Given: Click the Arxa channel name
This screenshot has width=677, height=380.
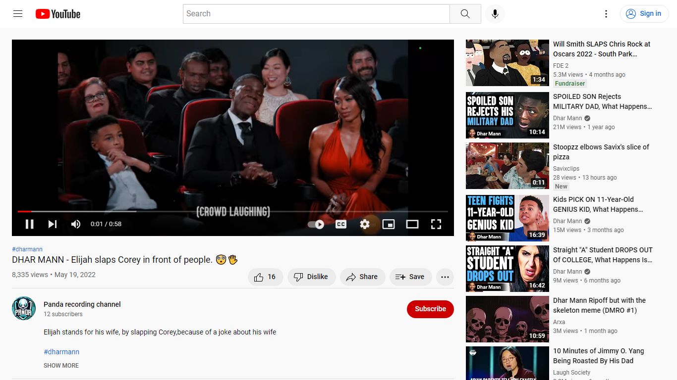Looking at the screenshot, I should tap(559, 322).
